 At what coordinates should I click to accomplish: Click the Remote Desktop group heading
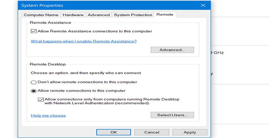pos(48,64)
